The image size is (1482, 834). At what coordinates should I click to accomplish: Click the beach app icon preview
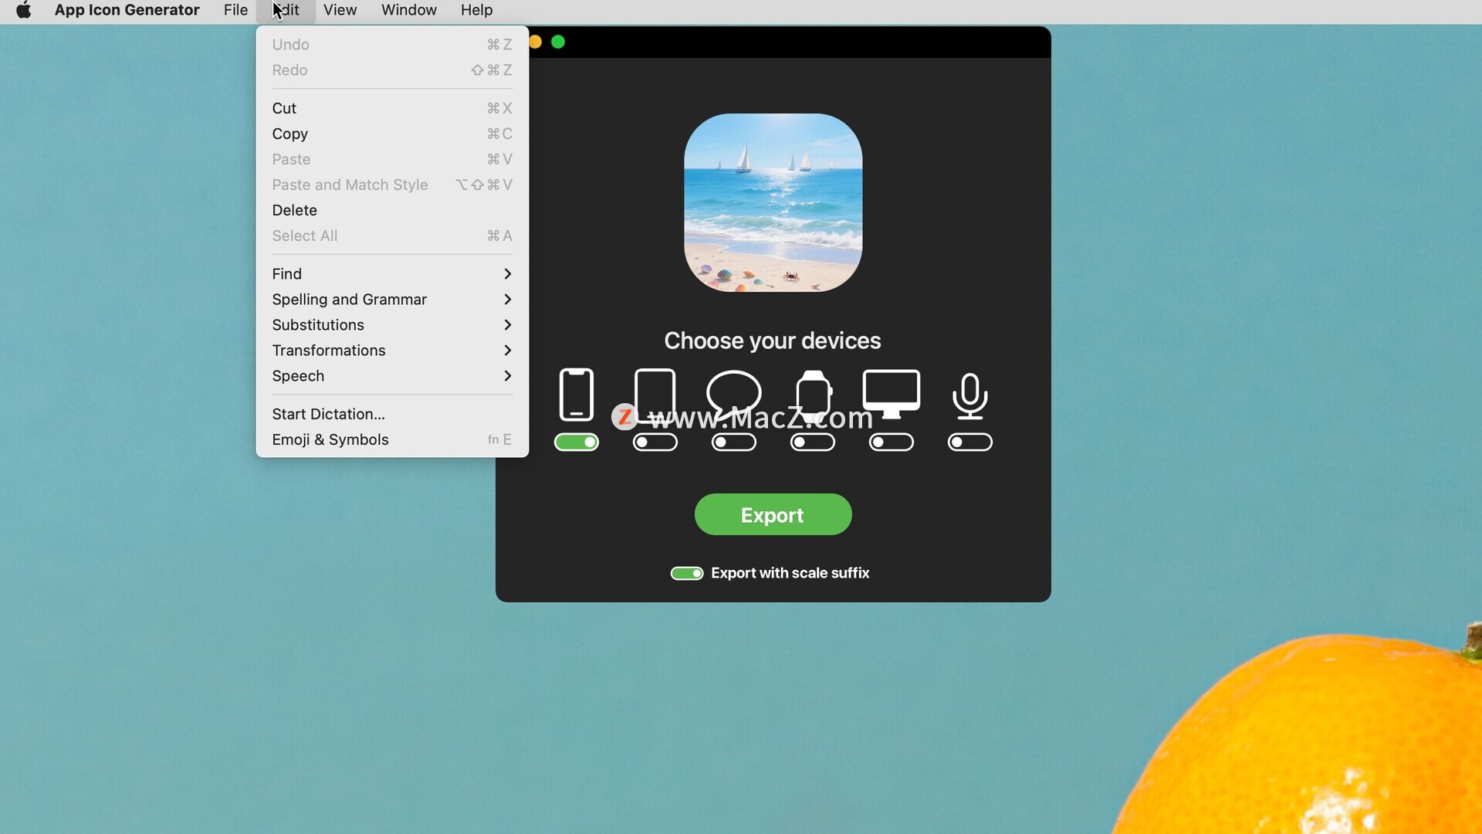(773, 202)
